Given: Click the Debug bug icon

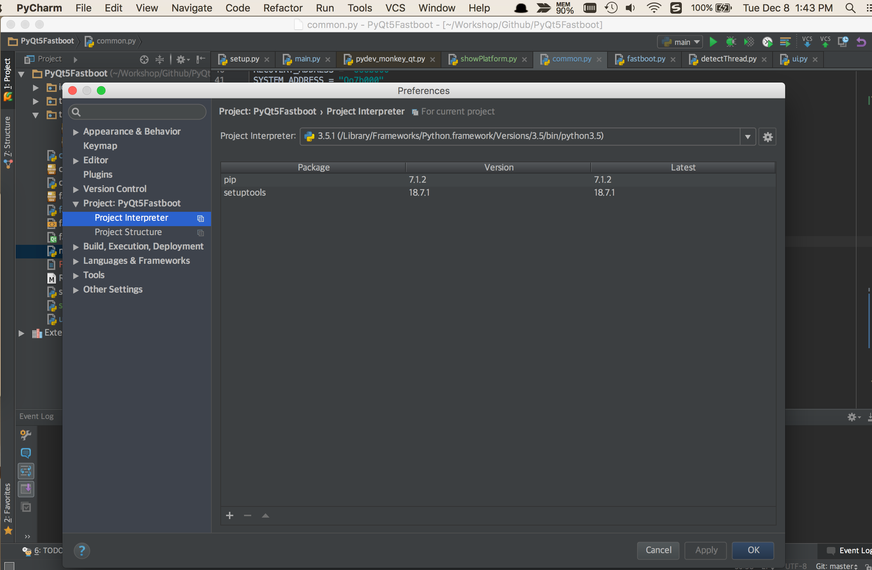Looking at the screenshot, I should pyautogui.click(x=731, y=42).
